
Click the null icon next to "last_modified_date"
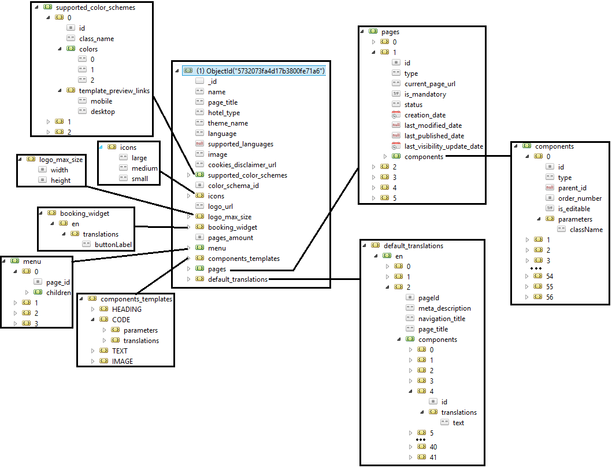tap(395, 125)
